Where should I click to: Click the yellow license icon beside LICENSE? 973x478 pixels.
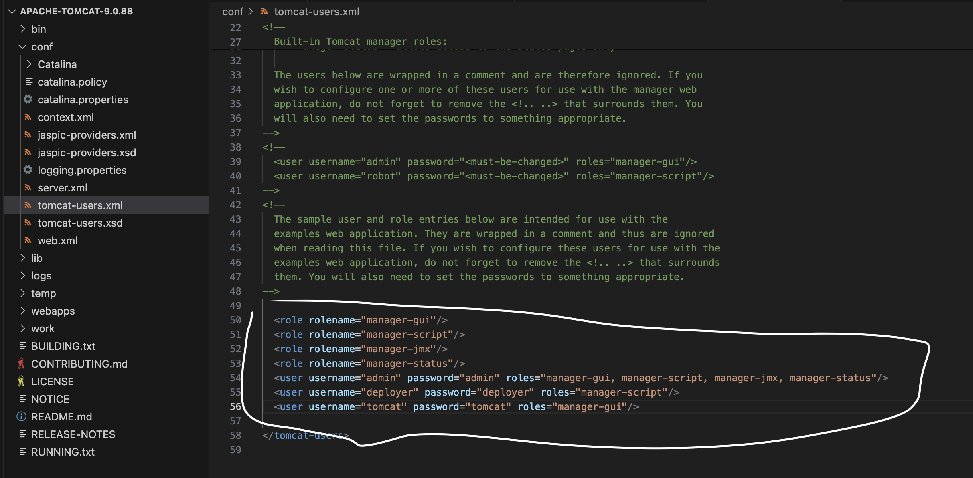[x=21, y=381]
